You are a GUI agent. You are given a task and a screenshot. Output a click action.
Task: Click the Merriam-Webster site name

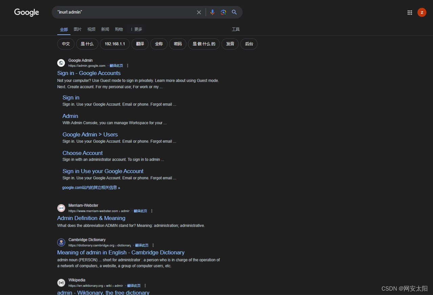(83, 205)
